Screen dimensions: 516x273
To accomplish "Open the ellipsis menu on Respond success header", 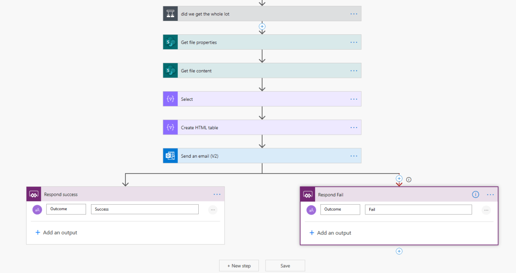I will [217, 194].
